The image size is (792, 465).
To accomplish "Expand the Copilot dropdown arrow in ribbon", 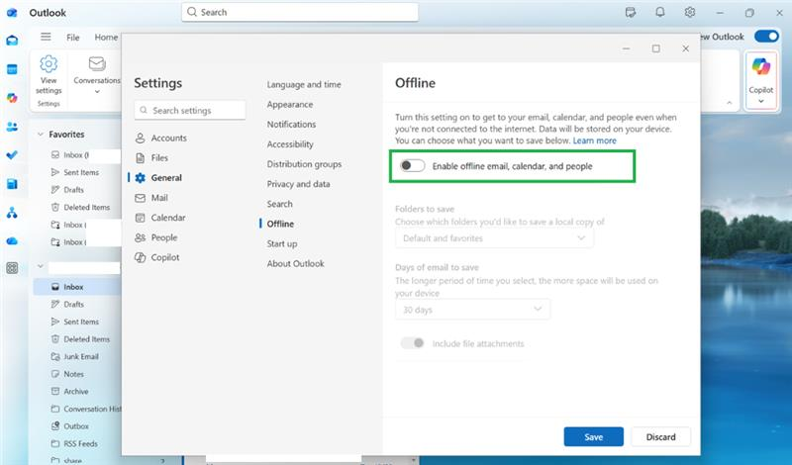I will pos(760,101).
